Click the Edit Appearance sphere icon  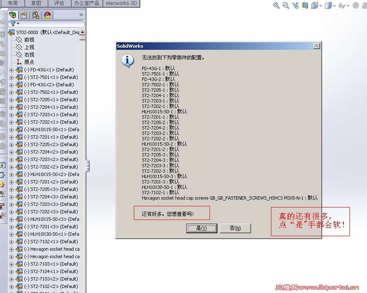pos(356,5)
